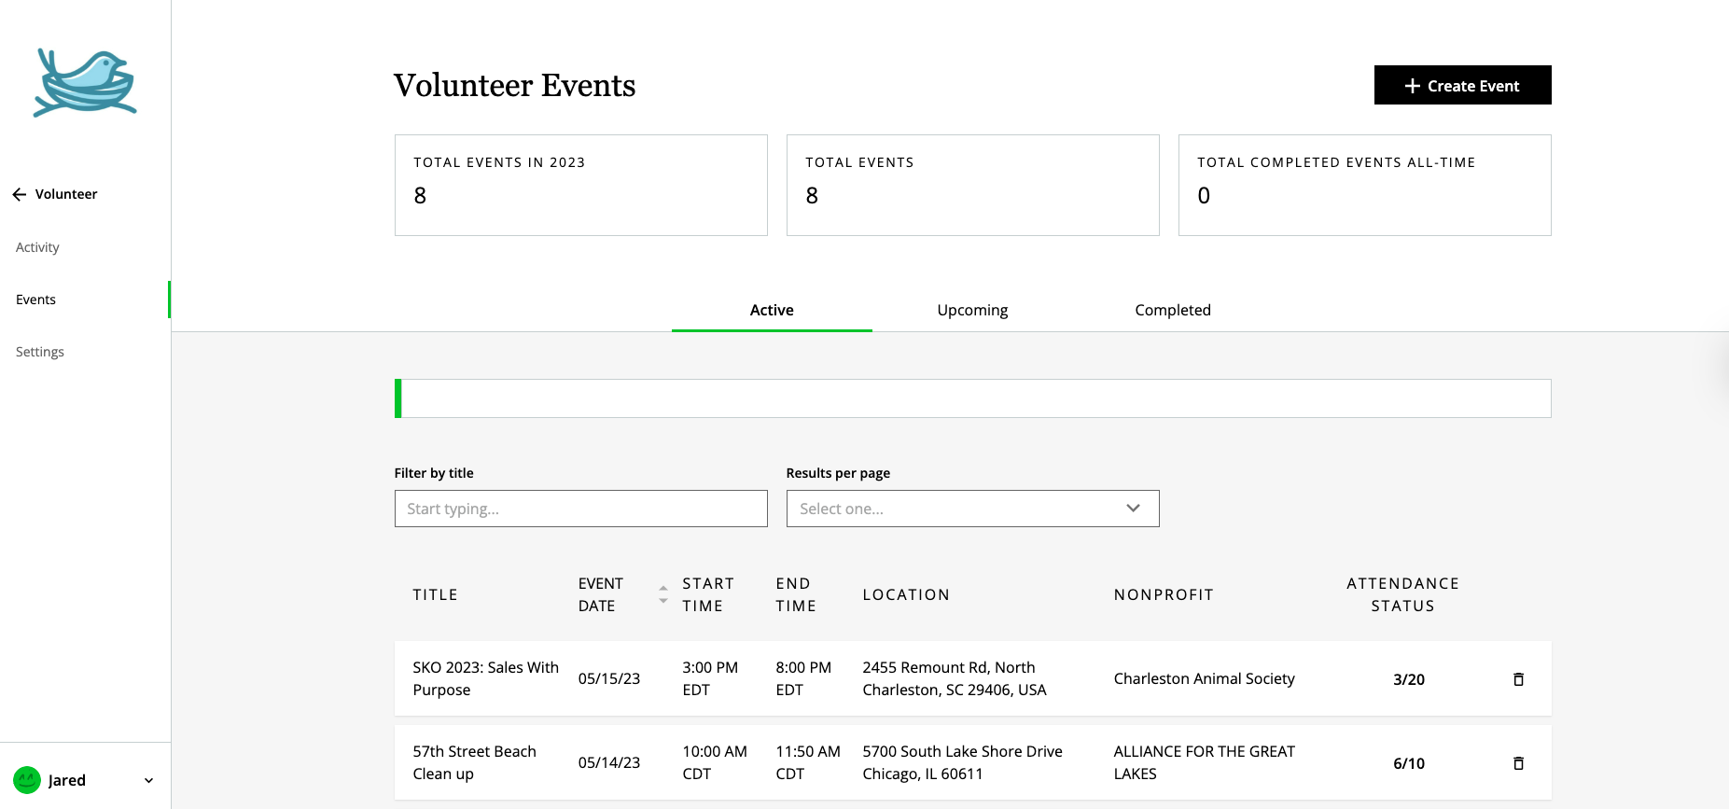Open the 57th Street Beach Clean up event
1729x809 pixels.
point(474,762)
